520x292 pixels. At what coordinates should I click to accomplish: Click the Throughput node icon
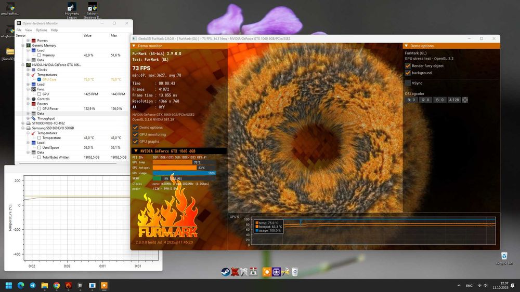[x=33, y=118]
